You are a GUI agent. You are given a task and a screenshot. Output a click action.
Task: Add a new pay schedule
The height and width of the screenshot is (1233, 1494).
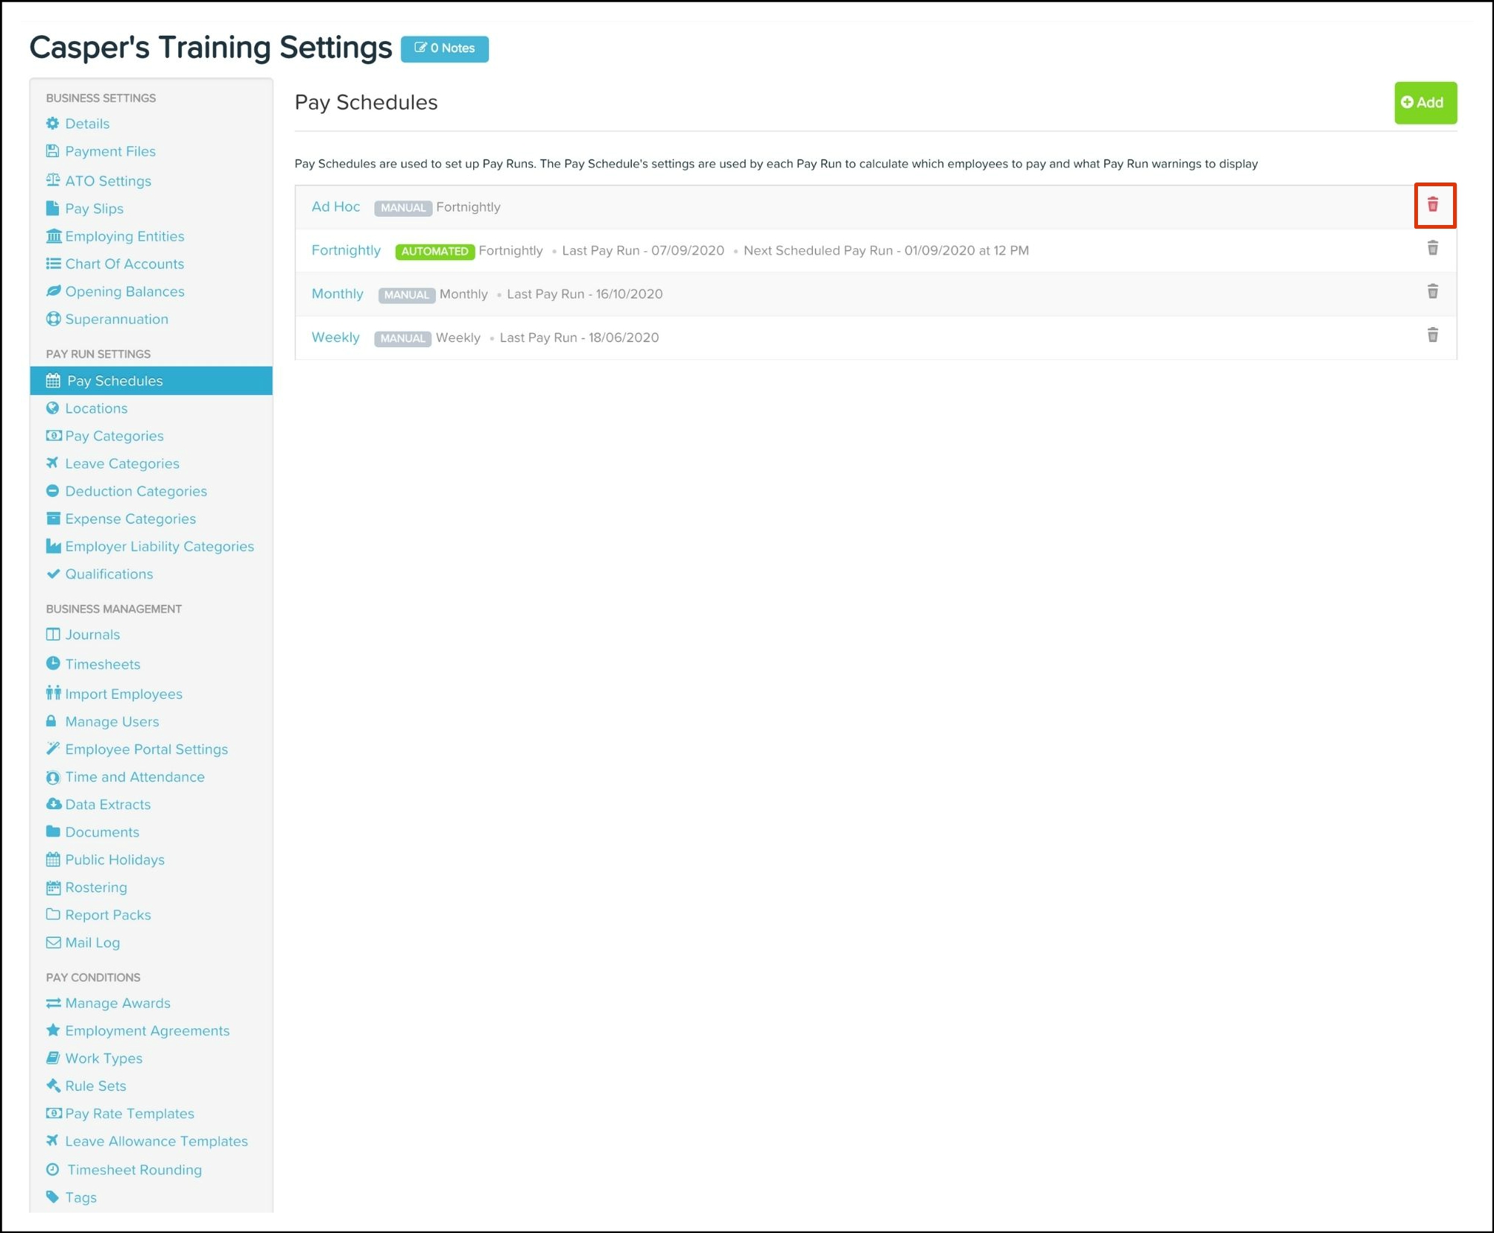point(1424,103)
